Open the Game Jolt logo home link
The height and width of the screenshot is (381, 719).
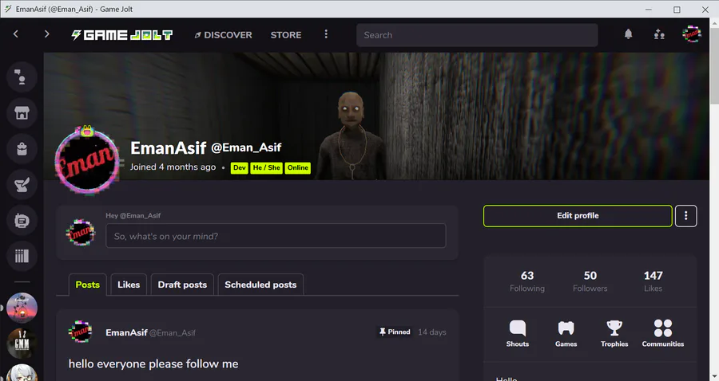point(122,35)
